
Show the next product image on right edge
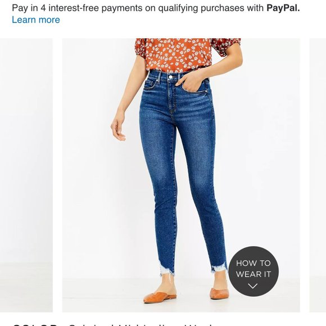pos(318,175)
